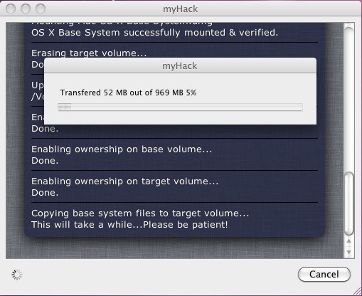Click the Cancel button

324,275
